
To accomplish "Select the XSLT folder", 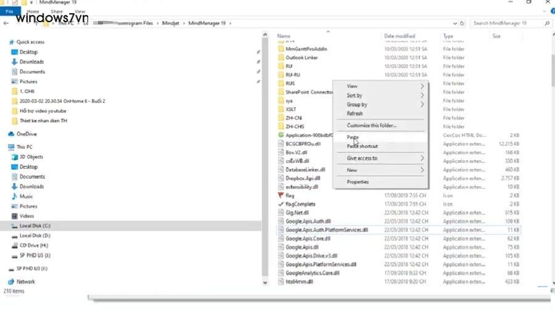I will (x=290, y=110).
